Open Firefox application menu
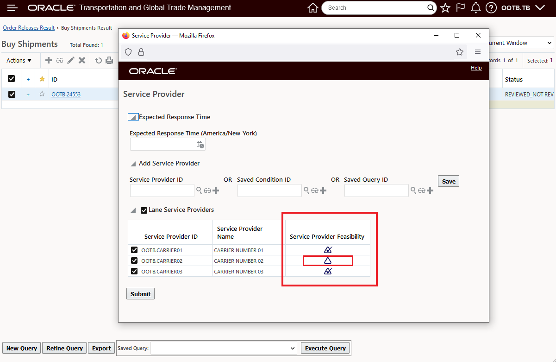 coord(478,52)
